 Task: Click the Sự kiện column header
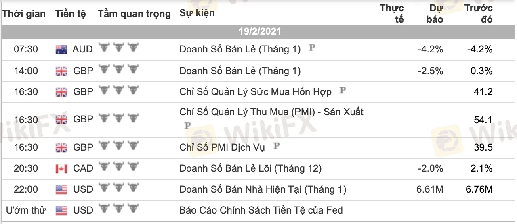point(197,13)
